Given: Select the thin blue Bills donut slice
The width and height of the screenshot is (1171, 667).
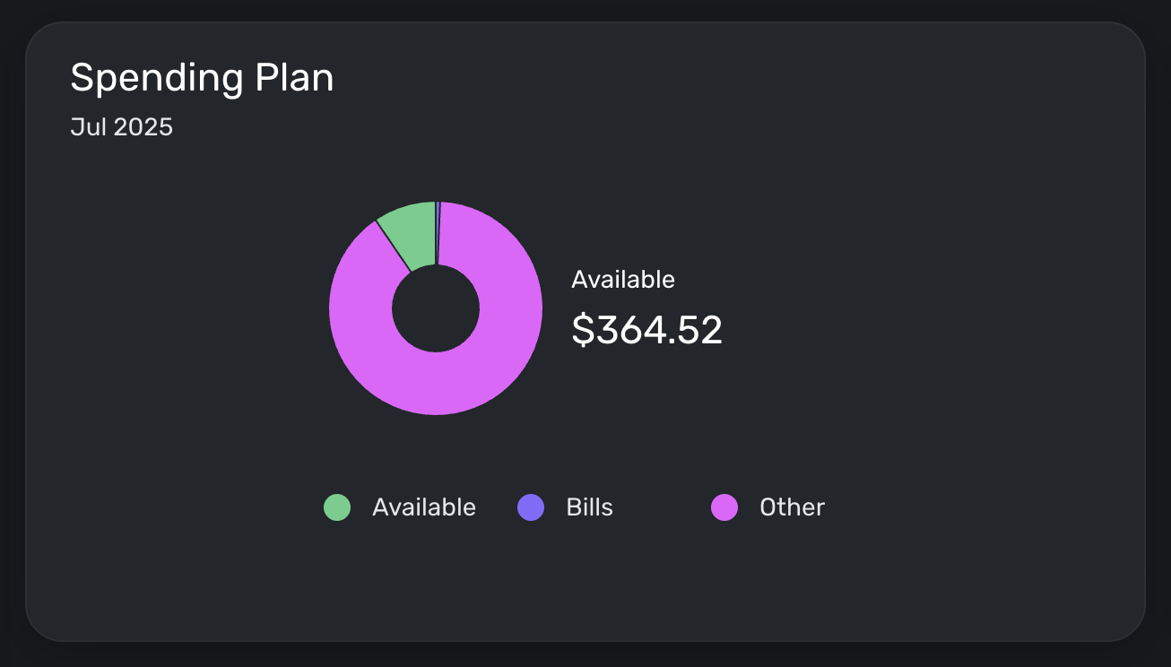Looking at the screenshot, I should [x=438, y=233].
